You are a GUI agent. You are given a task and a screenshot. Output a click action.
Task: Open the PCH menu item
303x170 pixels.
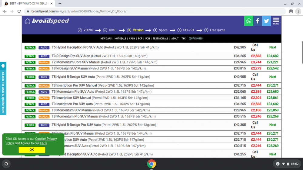pos(148,39)
